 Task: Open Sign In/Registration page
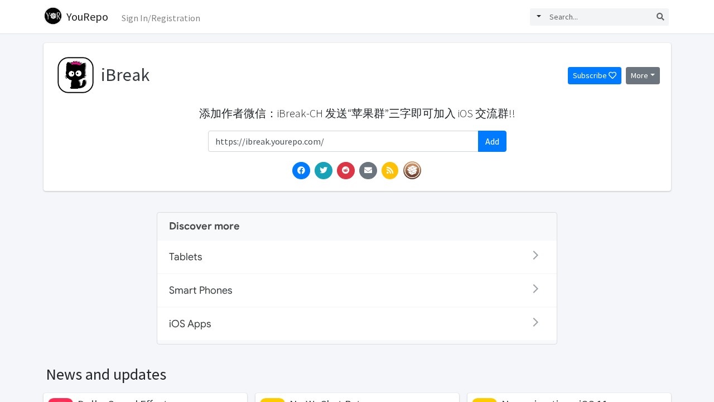pos(161,18)
